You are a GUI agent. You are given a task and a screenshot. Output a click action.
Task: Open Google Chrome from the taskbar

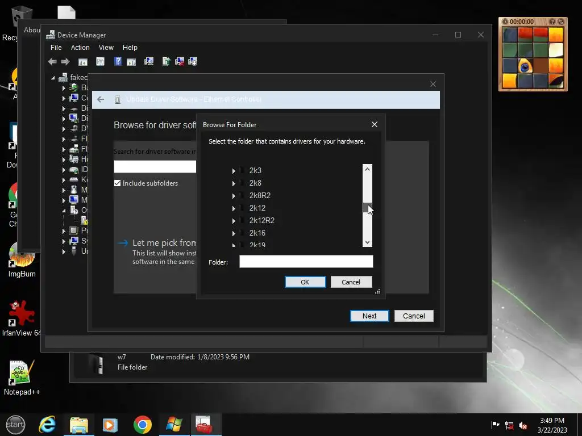[x=143, y=425]
